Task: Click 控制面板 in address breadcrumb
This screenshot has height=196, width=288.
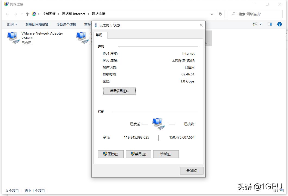Action: pos(49,14)
